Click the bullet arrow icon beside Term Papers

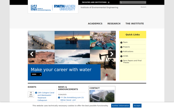pos(121,61)
